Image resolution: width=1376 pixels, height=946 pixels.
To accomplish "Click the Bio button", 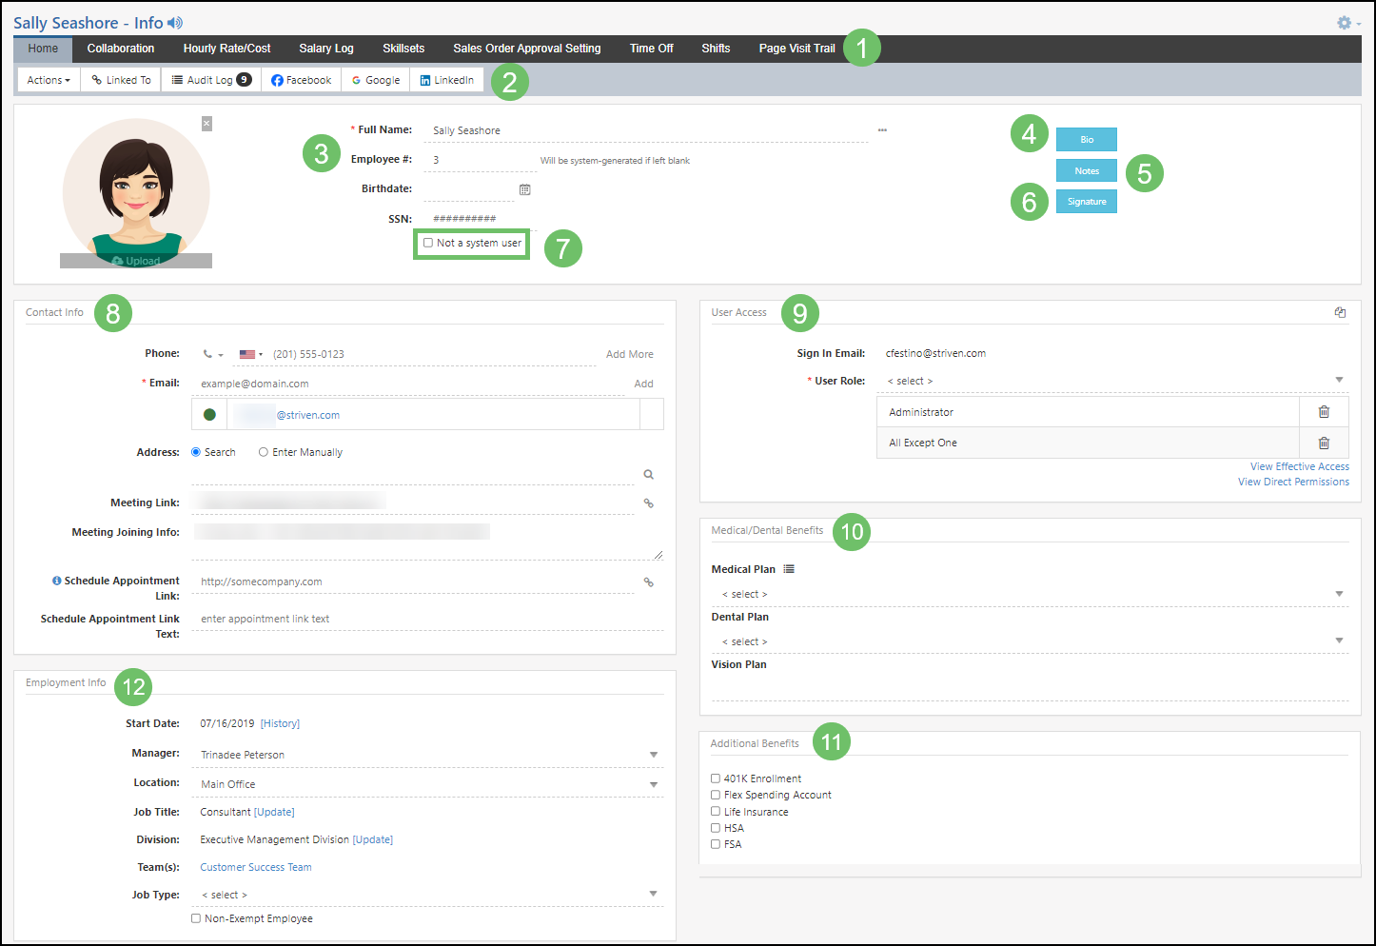I will pyautogui.click(x=1086, y=139).
